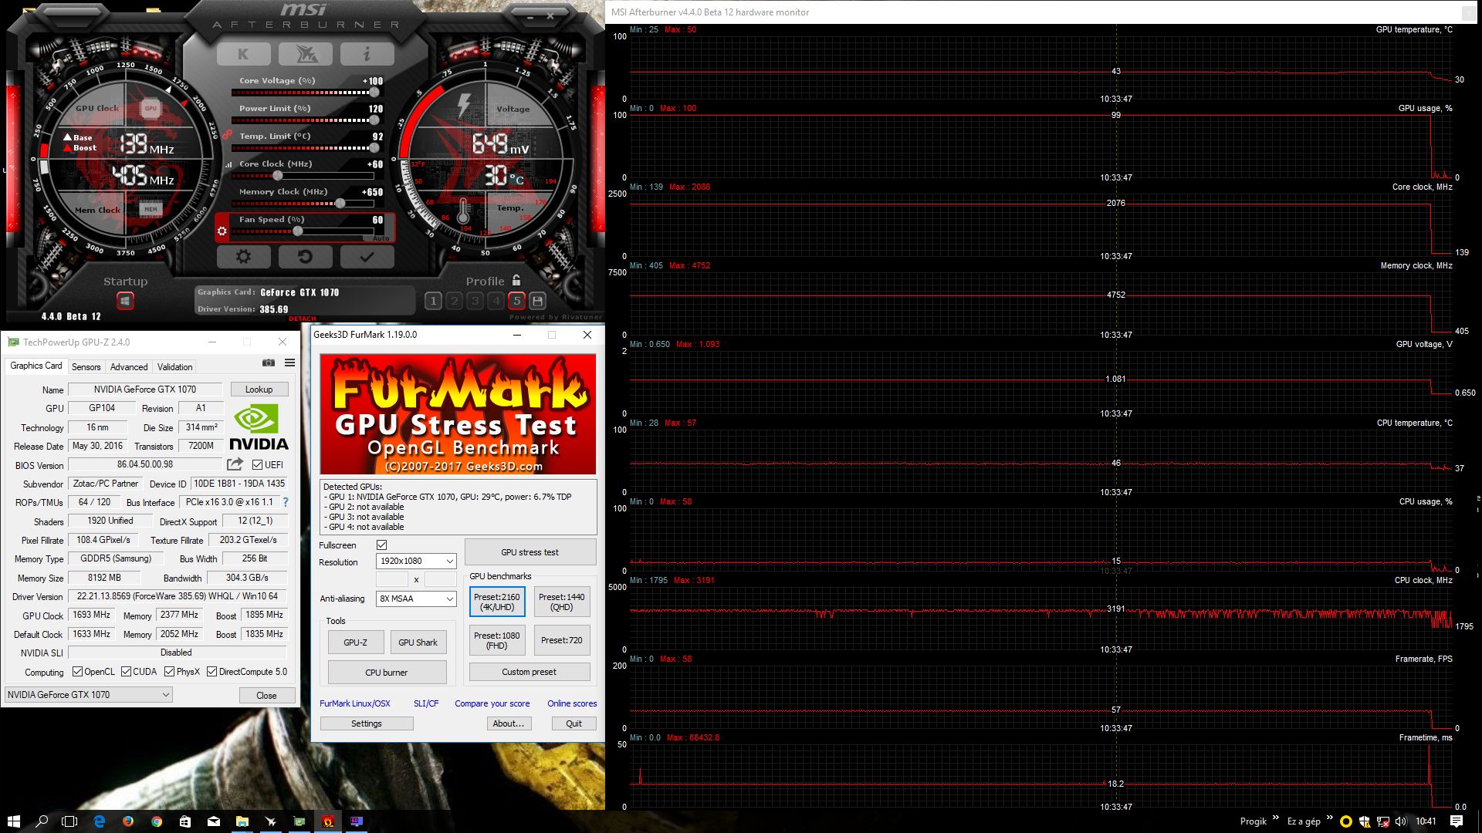Open the CPU burner tool
This screenshot has height=833, width=1482.
pos(387,673)
